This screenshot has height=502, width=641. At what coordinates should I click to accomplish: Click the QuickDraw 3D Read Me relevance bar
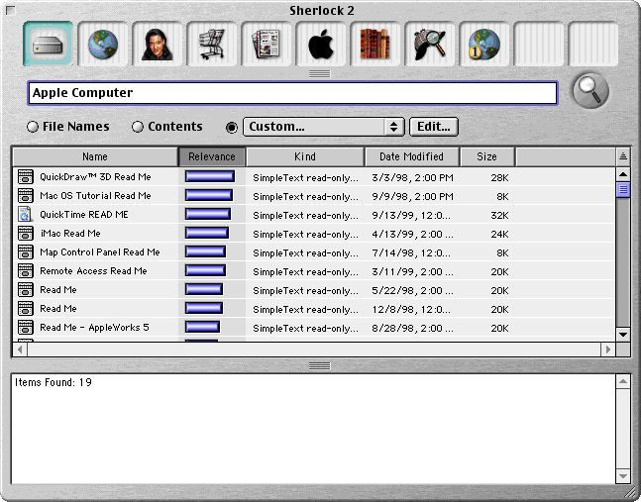(210, 177)
